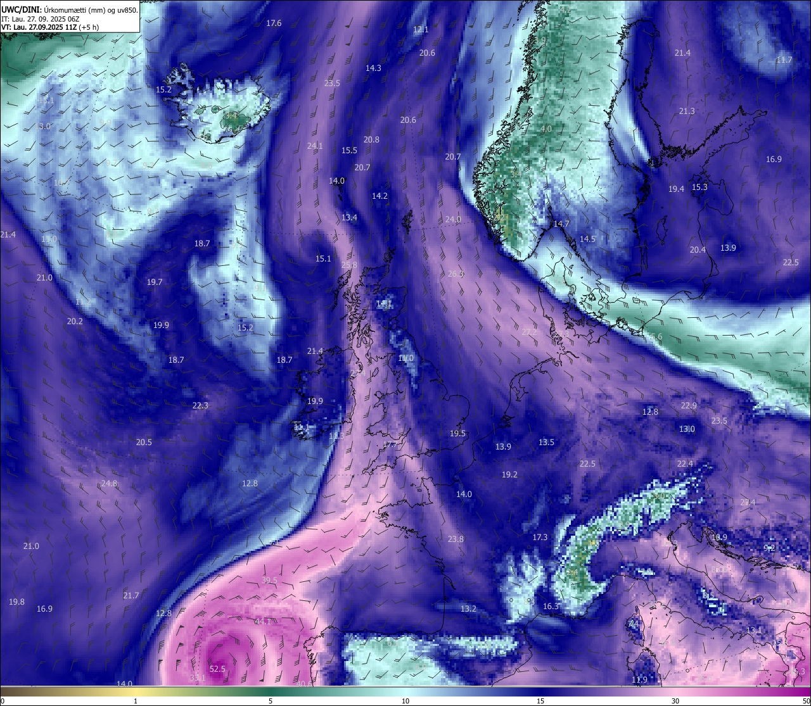This screenshot has width=811, height=706.
Task: Click the 20.2 value over the Atlantic
Action: [75, 321]
